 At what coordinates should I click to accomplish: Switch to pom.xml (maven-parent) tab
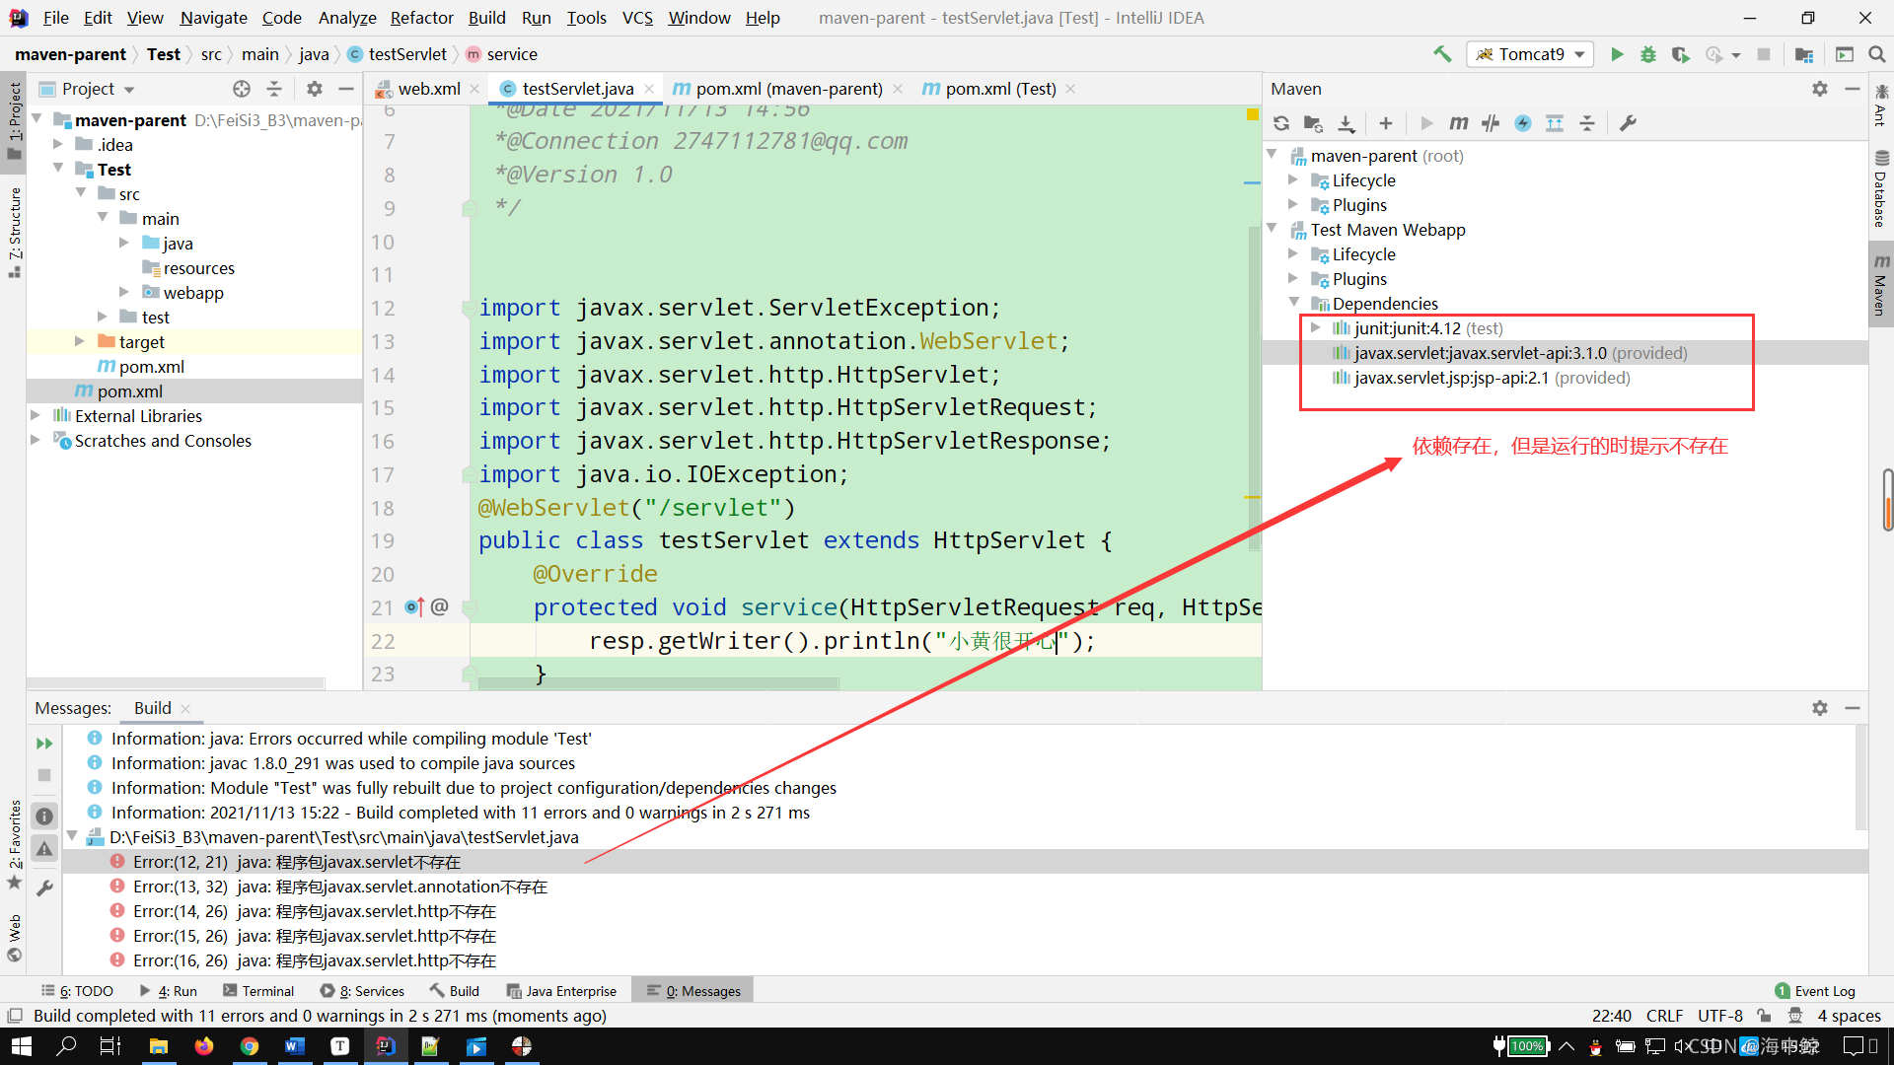click(x=787, y=89)
